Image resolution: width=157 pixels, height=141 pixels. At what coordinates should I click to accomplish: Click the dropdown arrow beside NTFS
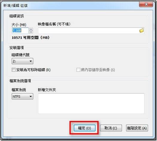point(31,96)
